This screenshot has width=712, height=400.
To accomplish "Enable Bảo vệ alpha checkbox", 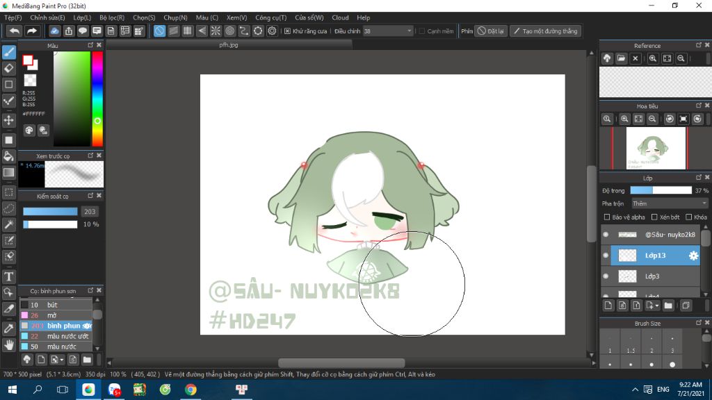I will [606, 217].
